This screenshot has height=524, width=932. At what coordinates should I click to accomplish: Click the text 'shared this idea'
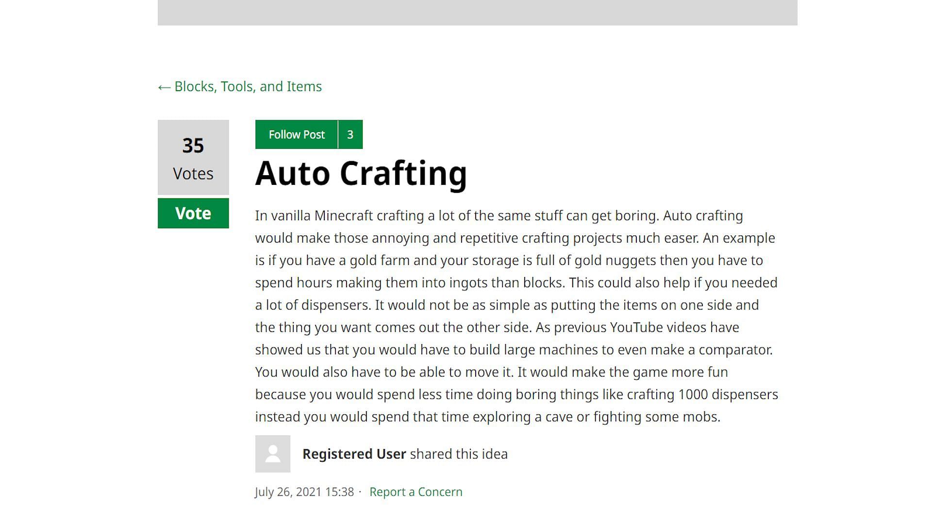[x=459, y=454]
